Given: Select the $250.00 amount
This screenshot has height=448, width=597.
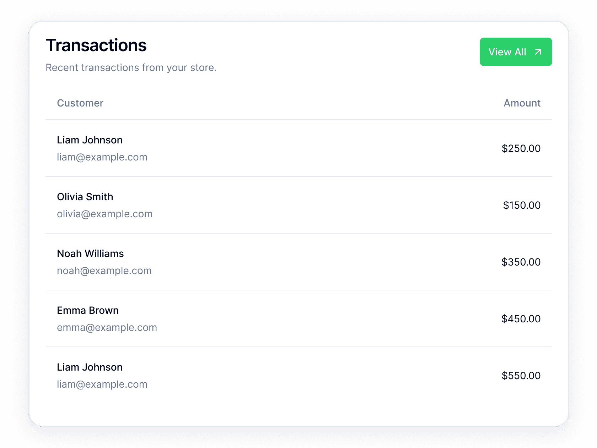Looking at the screenshot, I should click(x=521, y=148).
